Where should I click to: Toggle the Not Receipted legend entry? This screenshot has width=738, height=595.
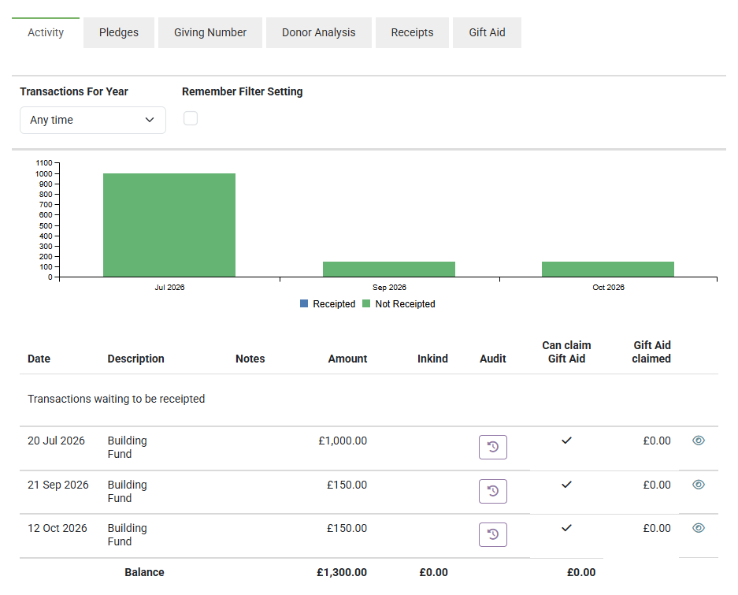point(399,304)
